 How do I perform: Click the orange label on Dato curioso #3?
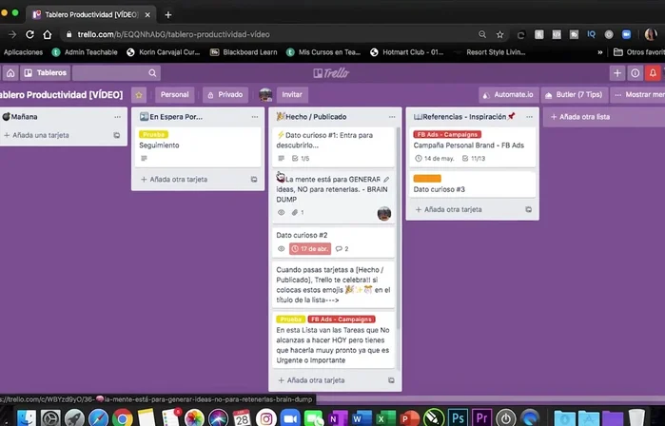tap(427, 178)
